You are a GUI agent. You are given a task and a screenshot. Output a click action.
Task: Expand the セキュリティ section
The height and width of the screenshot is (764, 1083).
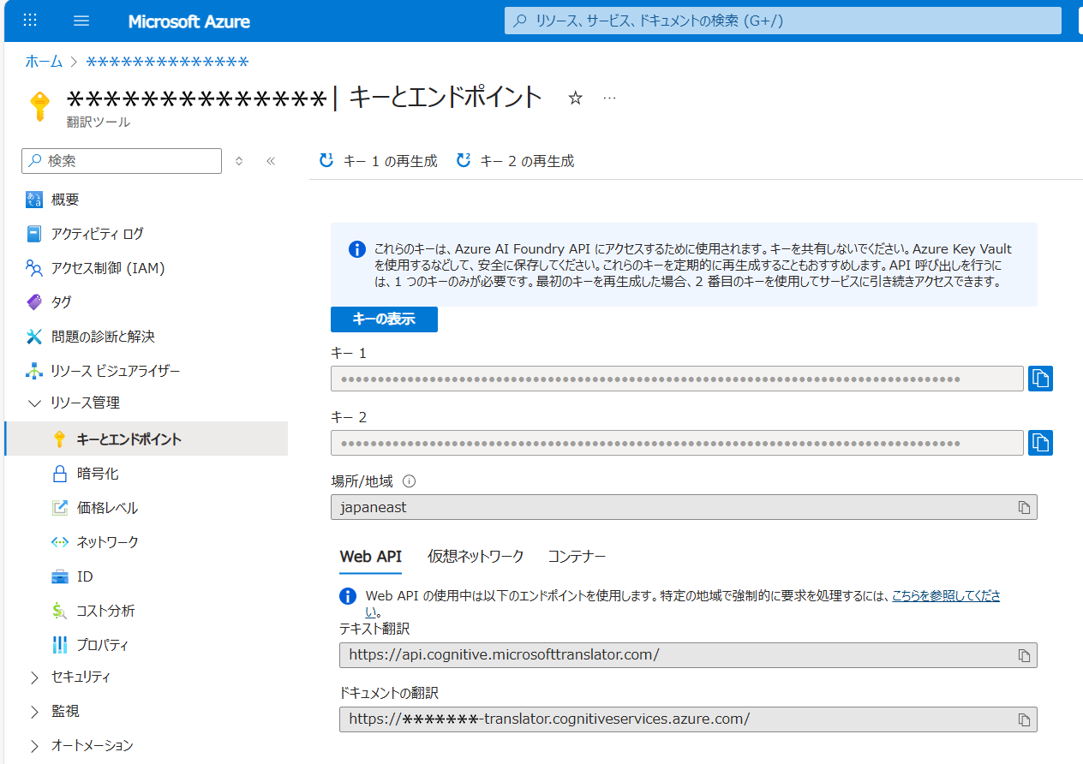point(34,677)
